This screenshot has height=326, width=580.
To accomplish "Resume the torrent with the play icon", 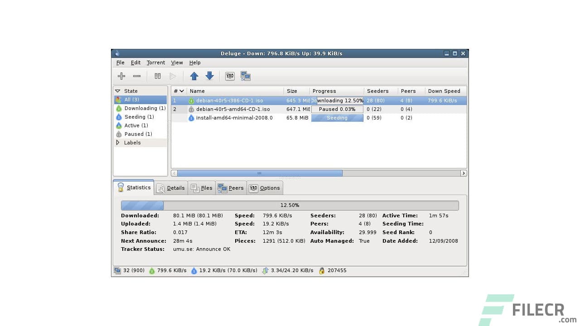I will (x=173, y=76).
